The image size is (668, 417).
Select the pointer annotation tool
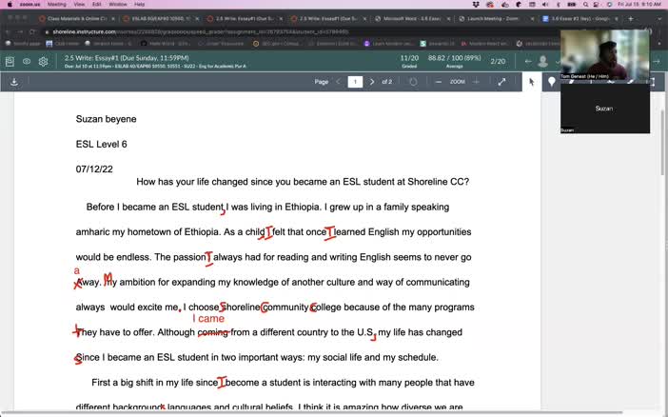coord(532,82)
